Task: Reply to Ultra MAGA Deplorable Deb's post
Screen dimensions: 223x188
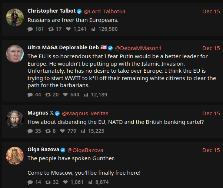Action: (30, 95)
